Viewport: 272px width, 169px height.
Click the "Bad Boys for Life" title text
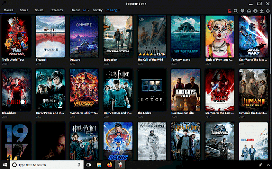click(183, 113)
